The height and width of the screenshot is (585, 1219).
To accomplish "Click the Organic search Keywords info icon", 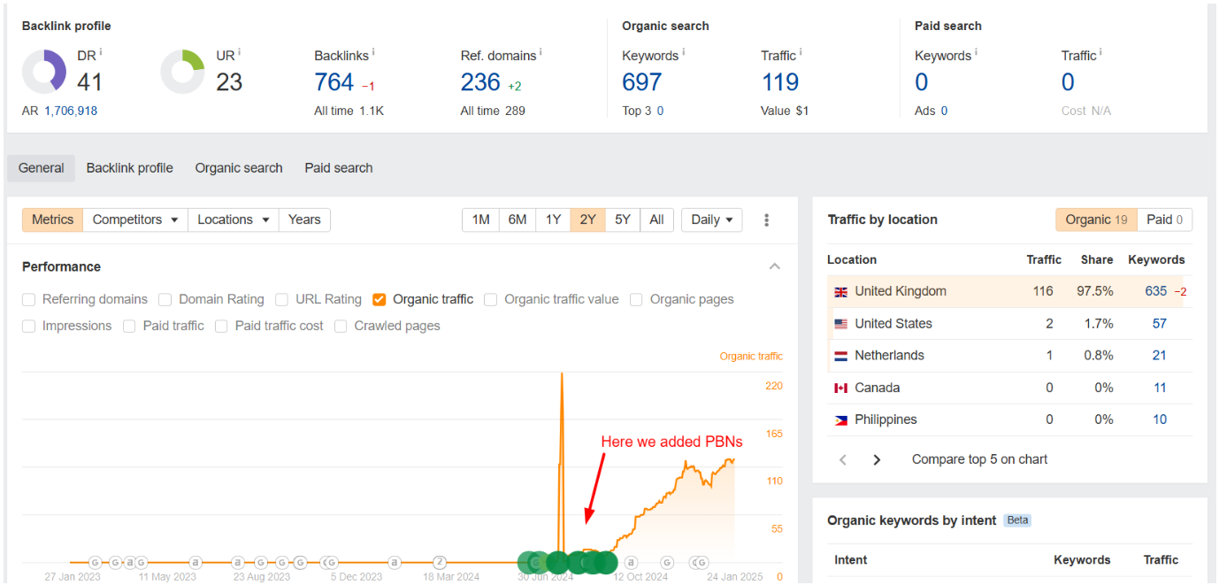I will coord(684,52).
